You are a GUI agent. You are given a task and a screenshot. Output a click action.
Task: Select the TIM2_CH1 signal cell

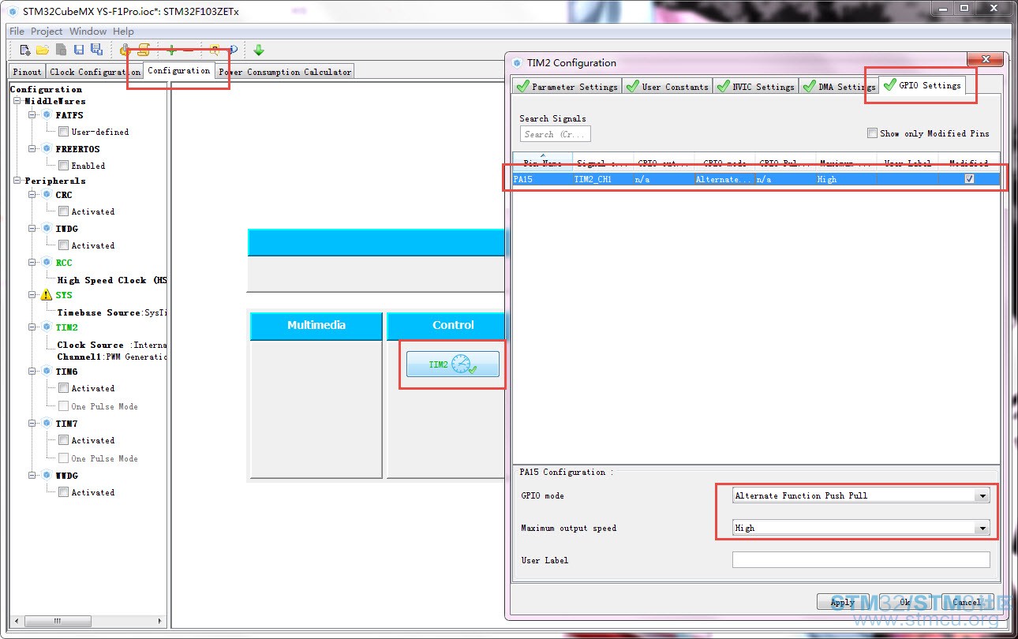click(x=604, y=179)
